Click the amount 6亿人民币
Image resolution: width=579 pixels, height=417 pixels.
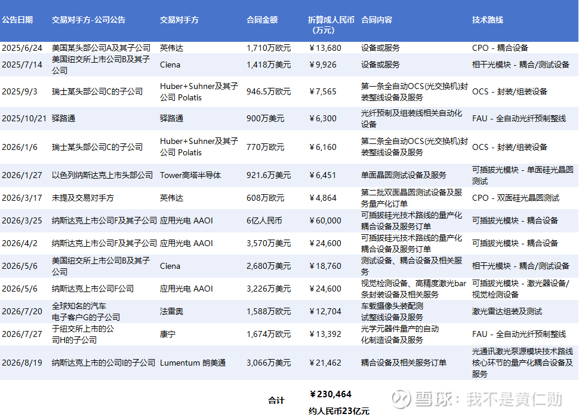coord(264,220)
